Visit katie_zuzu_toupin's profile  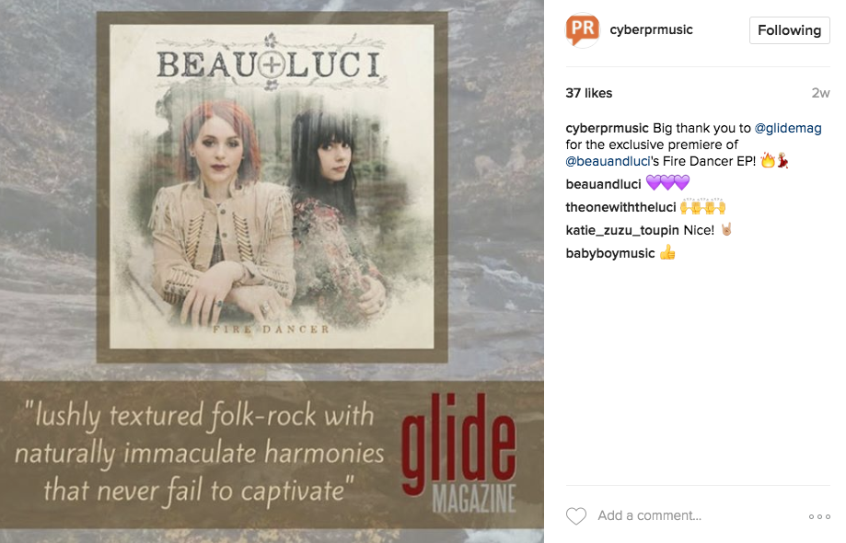[622, 231]
